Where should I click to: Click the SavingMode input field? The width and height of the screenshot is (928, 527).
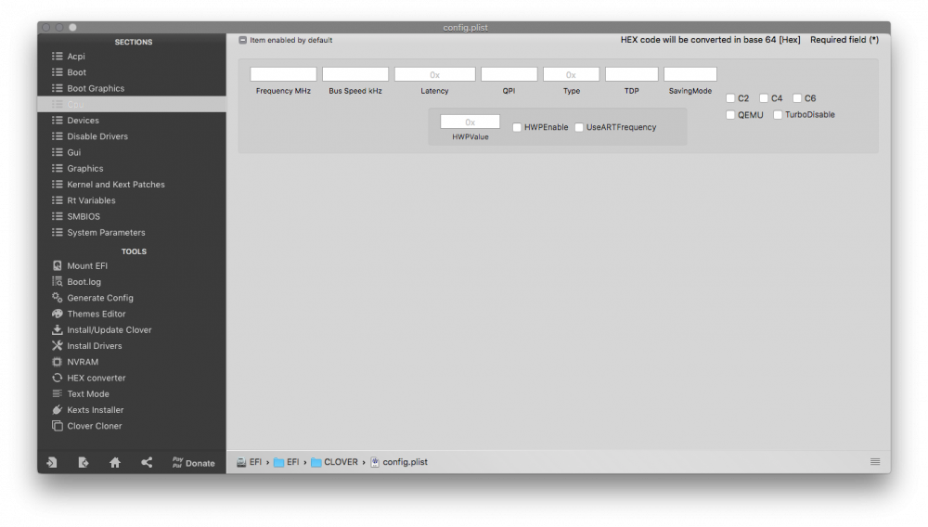[x=690, y=74]
